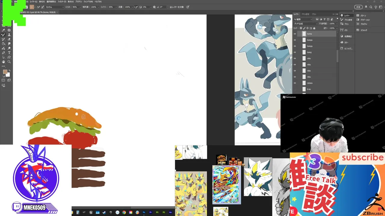Click the 共有 share button
The height and width of the screenshot is (216, 385).
[x=358, y=7]
